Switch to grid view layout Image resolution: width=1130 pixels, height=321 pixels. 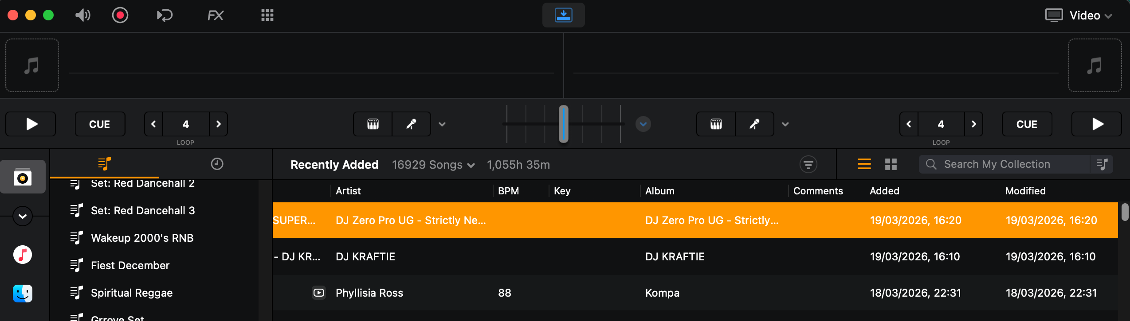pos(891,164)
